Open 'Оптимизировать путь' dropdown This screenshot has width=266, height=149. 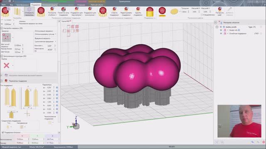click(45, 34)
